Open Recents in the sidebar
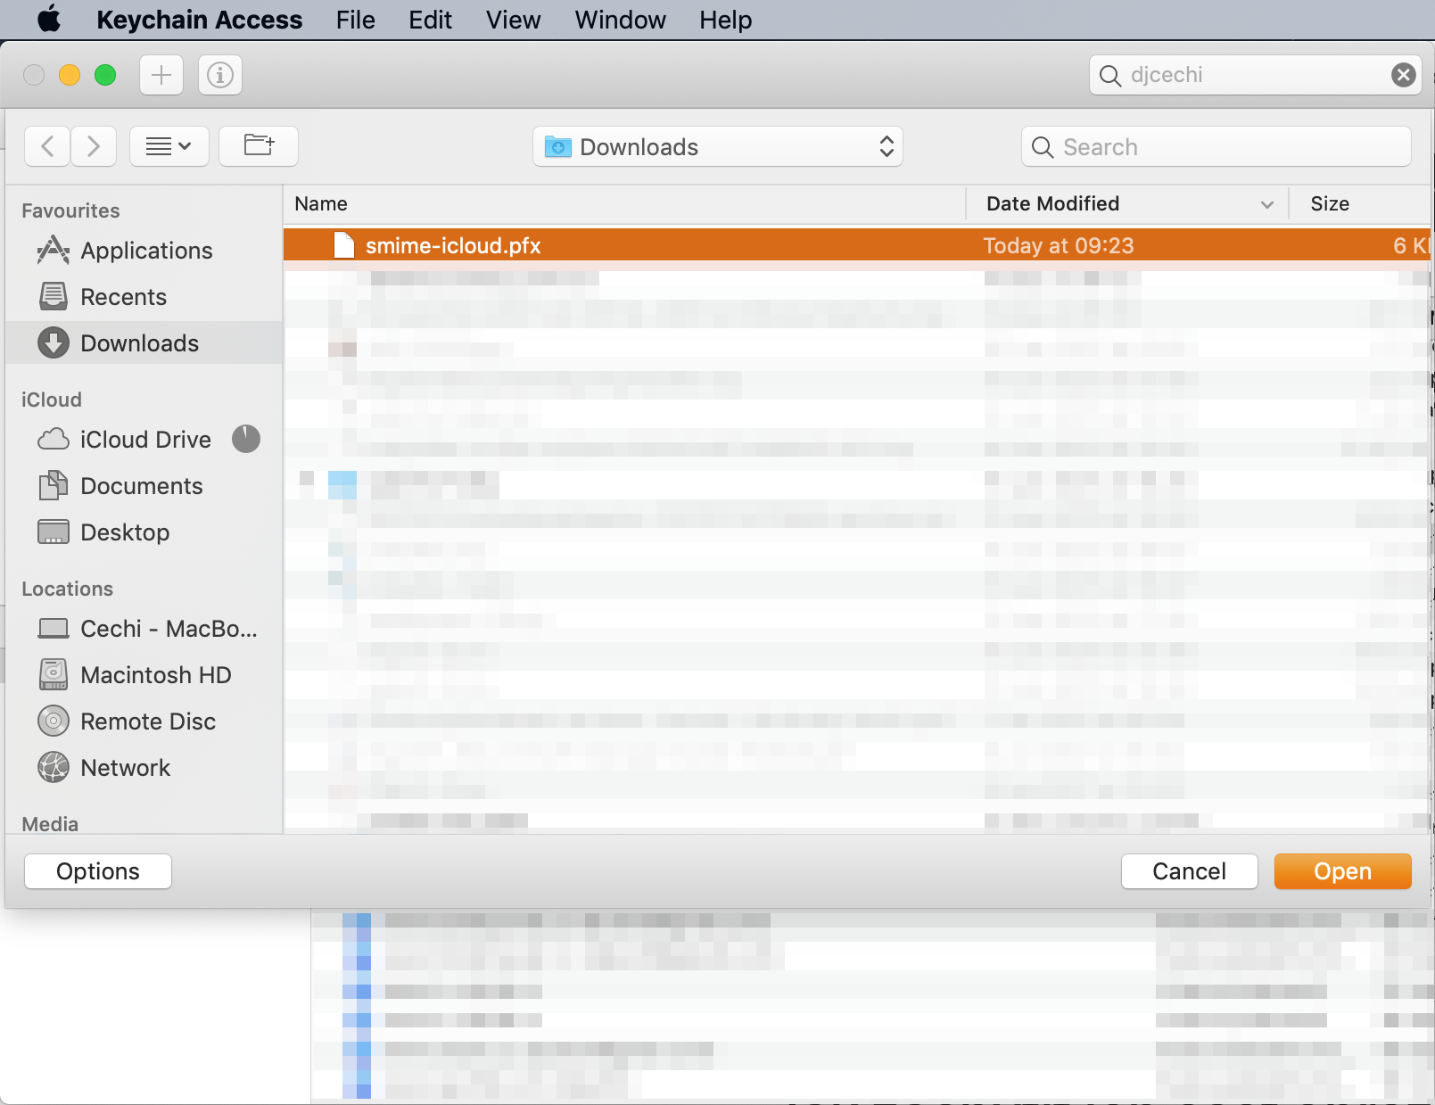This screenshot has height=1105, width=1435. pyautogui.click(x=144, y=297)
